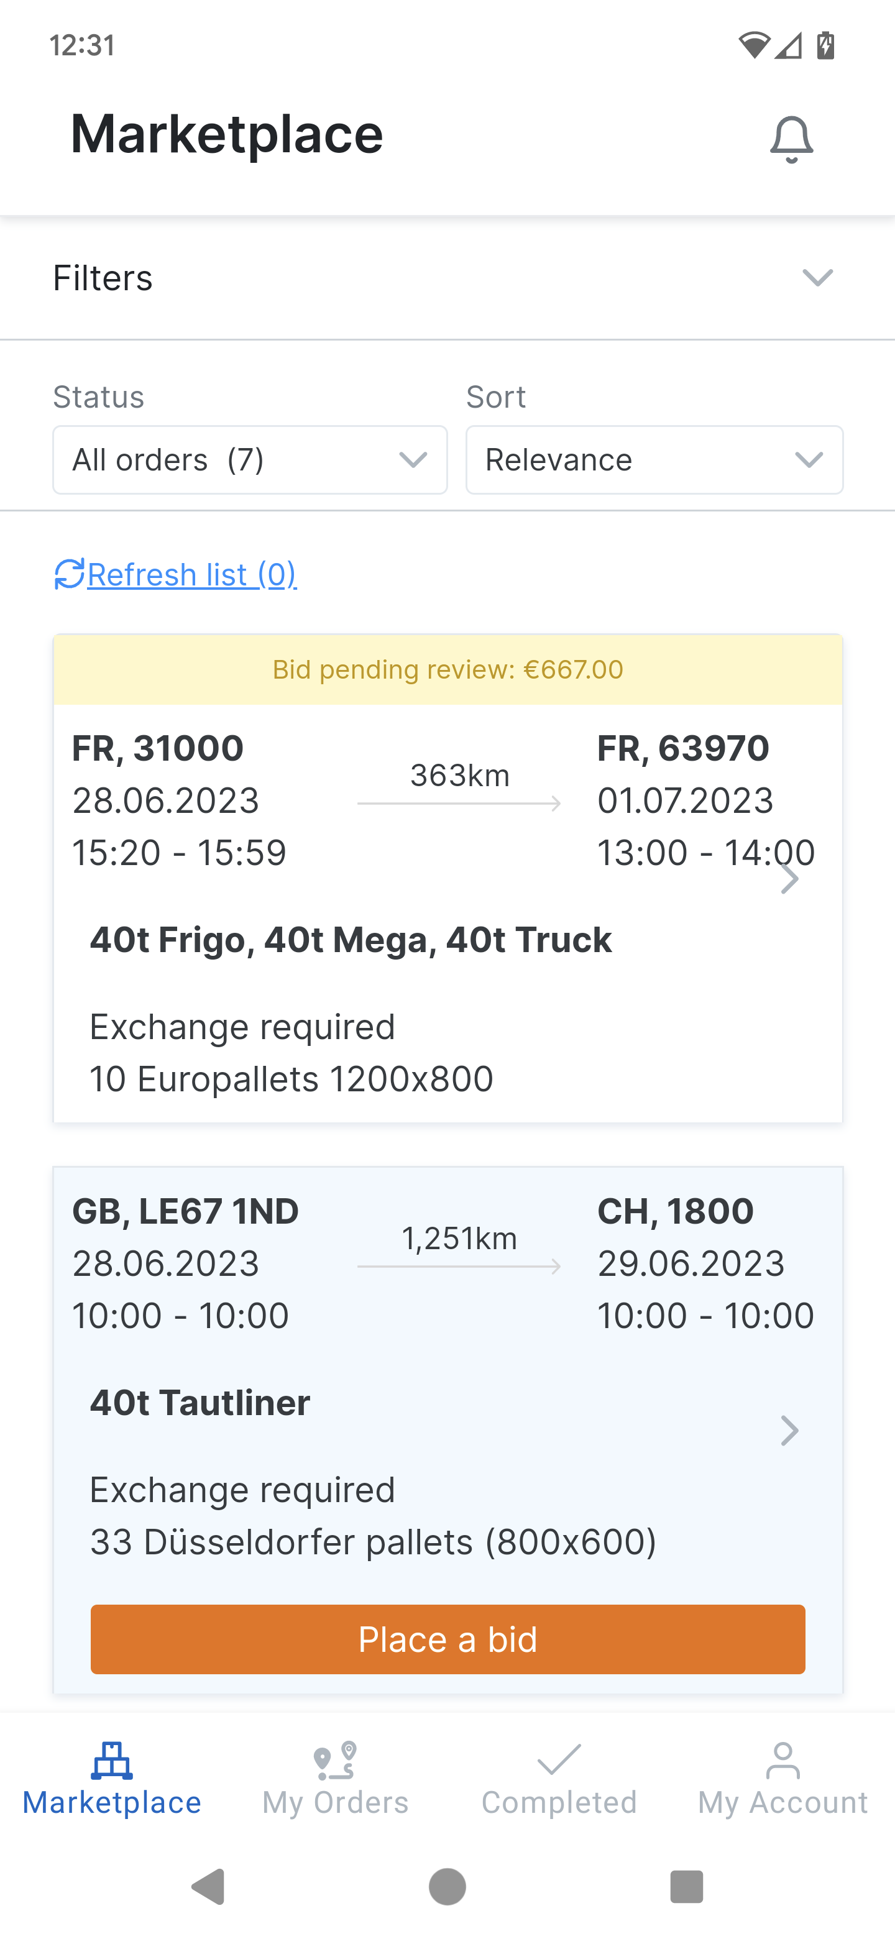Tap the refresh list circular arrows icon

[x=69, y=574]
